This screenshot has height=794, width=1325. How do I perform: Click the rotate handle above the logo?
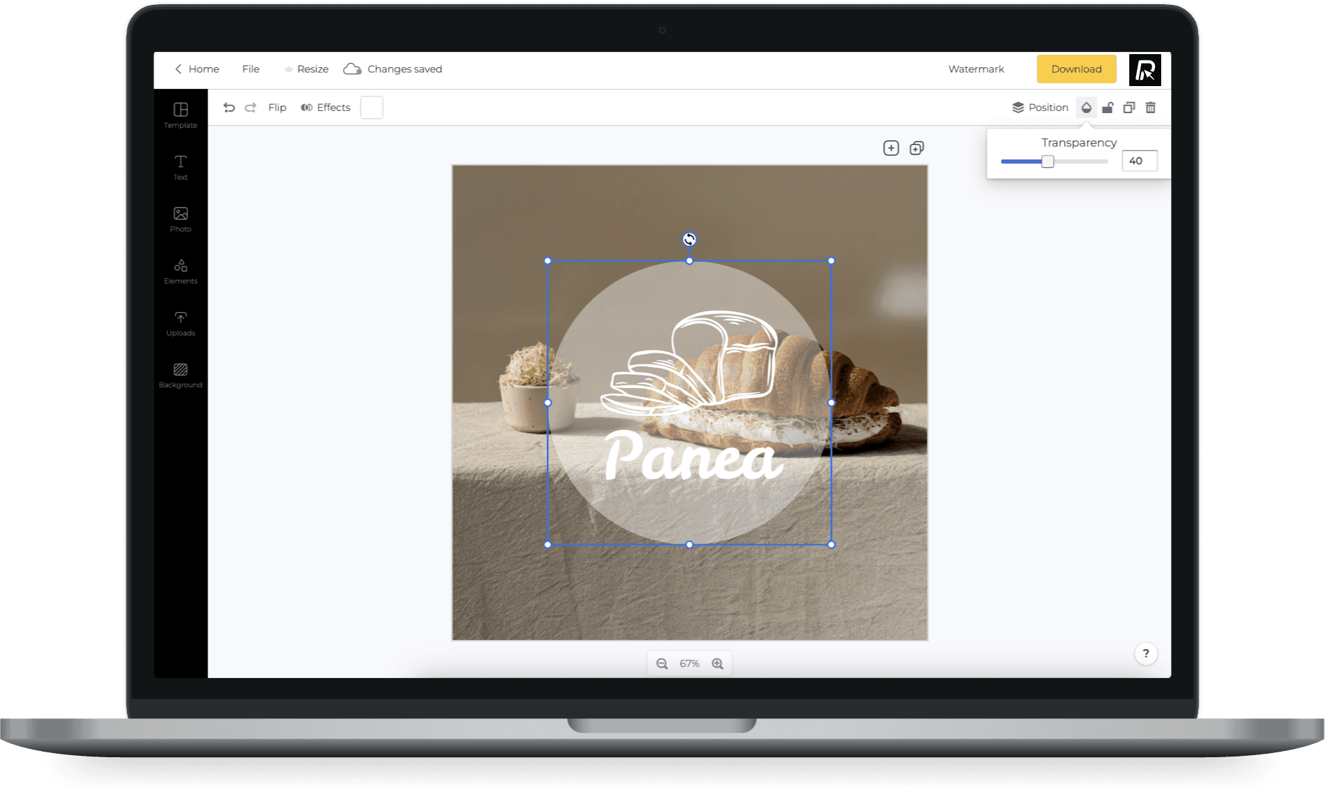689,239
